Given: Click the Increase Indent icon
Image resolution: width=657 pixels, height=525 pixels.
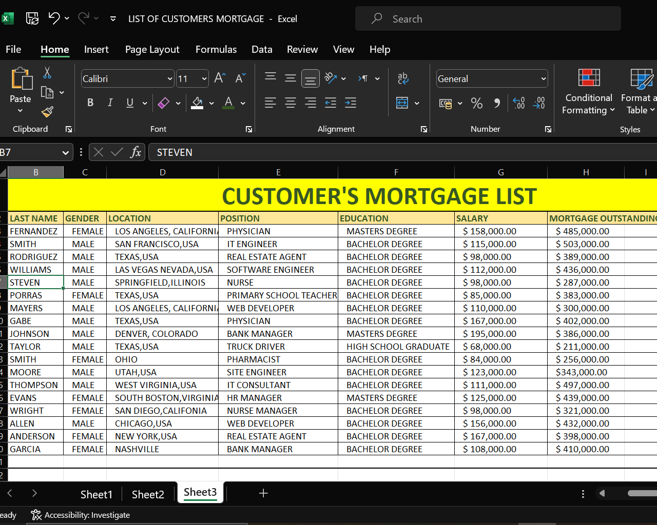Looking at the screenshot, I should coord(351,103).
